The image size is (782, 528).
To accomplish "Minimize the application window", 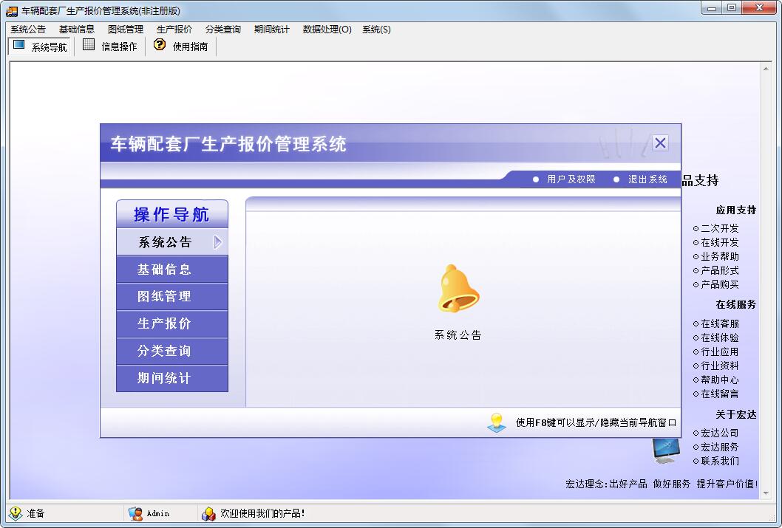I will pyautogui.click(x=712, y=8).
